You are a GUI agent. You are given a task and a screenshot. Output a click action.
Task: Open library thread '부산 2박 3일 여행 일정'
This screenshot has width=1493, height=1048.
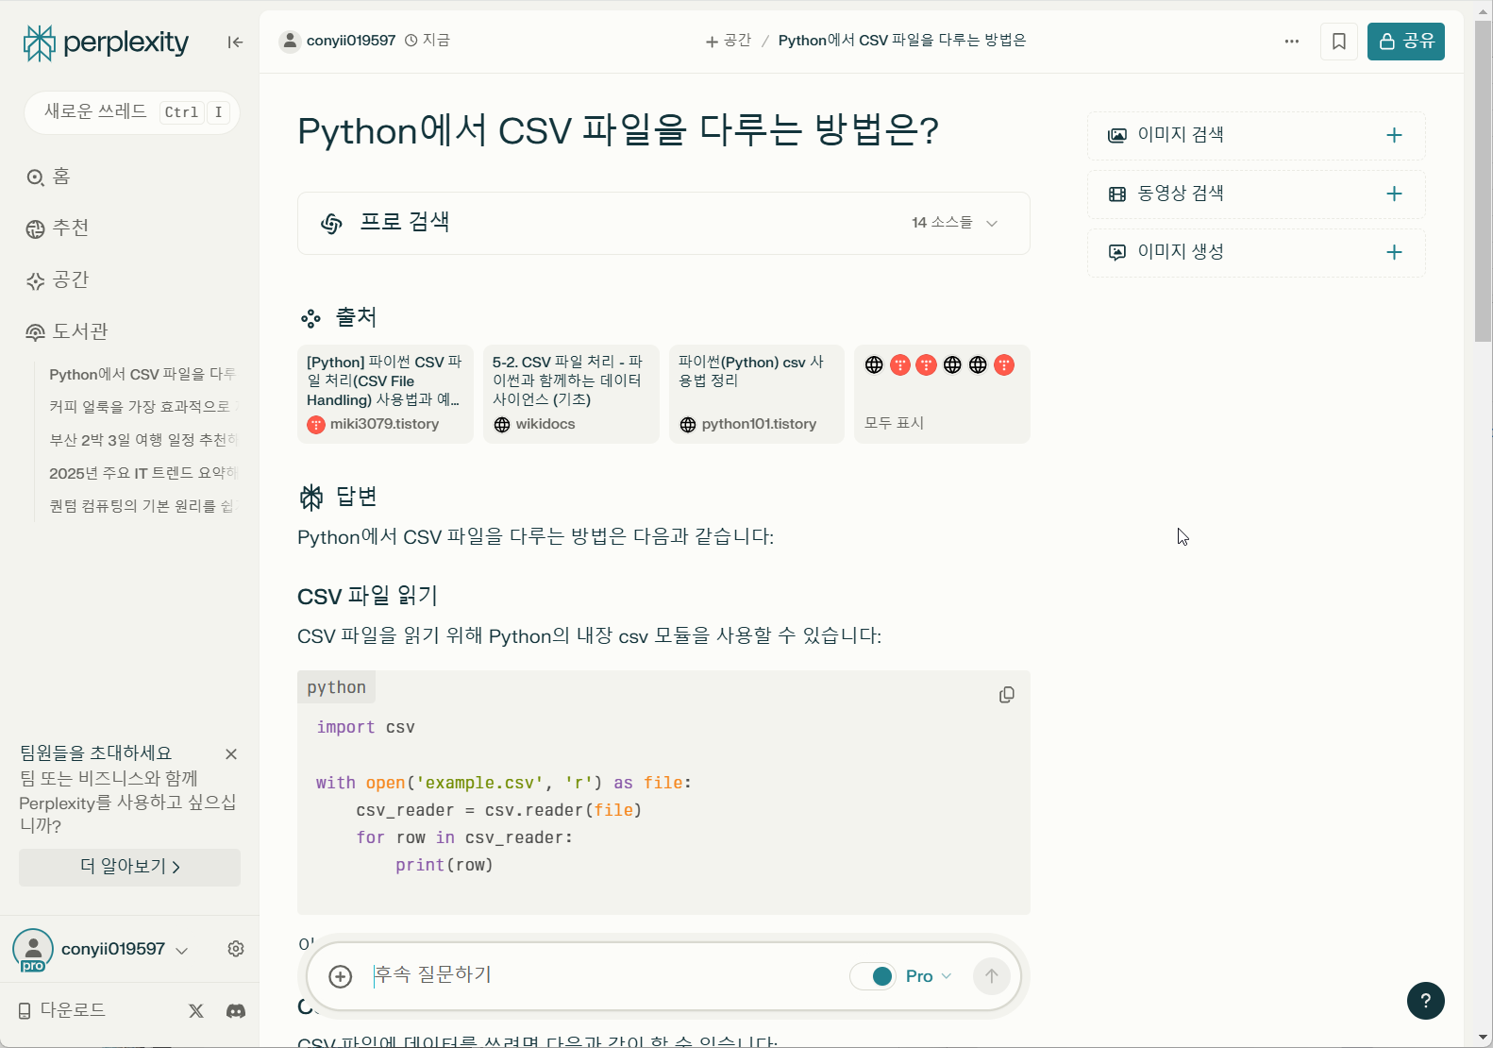[x=143, y=440]
